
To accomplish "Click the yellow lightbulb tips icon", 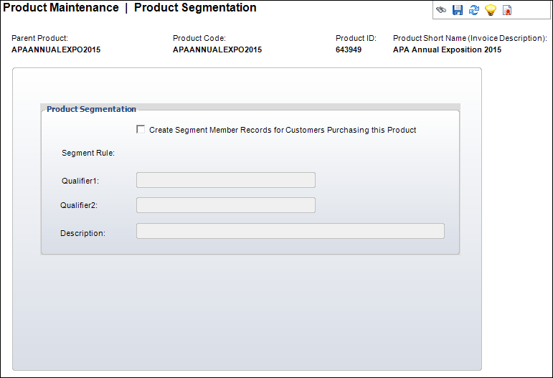I will tap(491, 10).
